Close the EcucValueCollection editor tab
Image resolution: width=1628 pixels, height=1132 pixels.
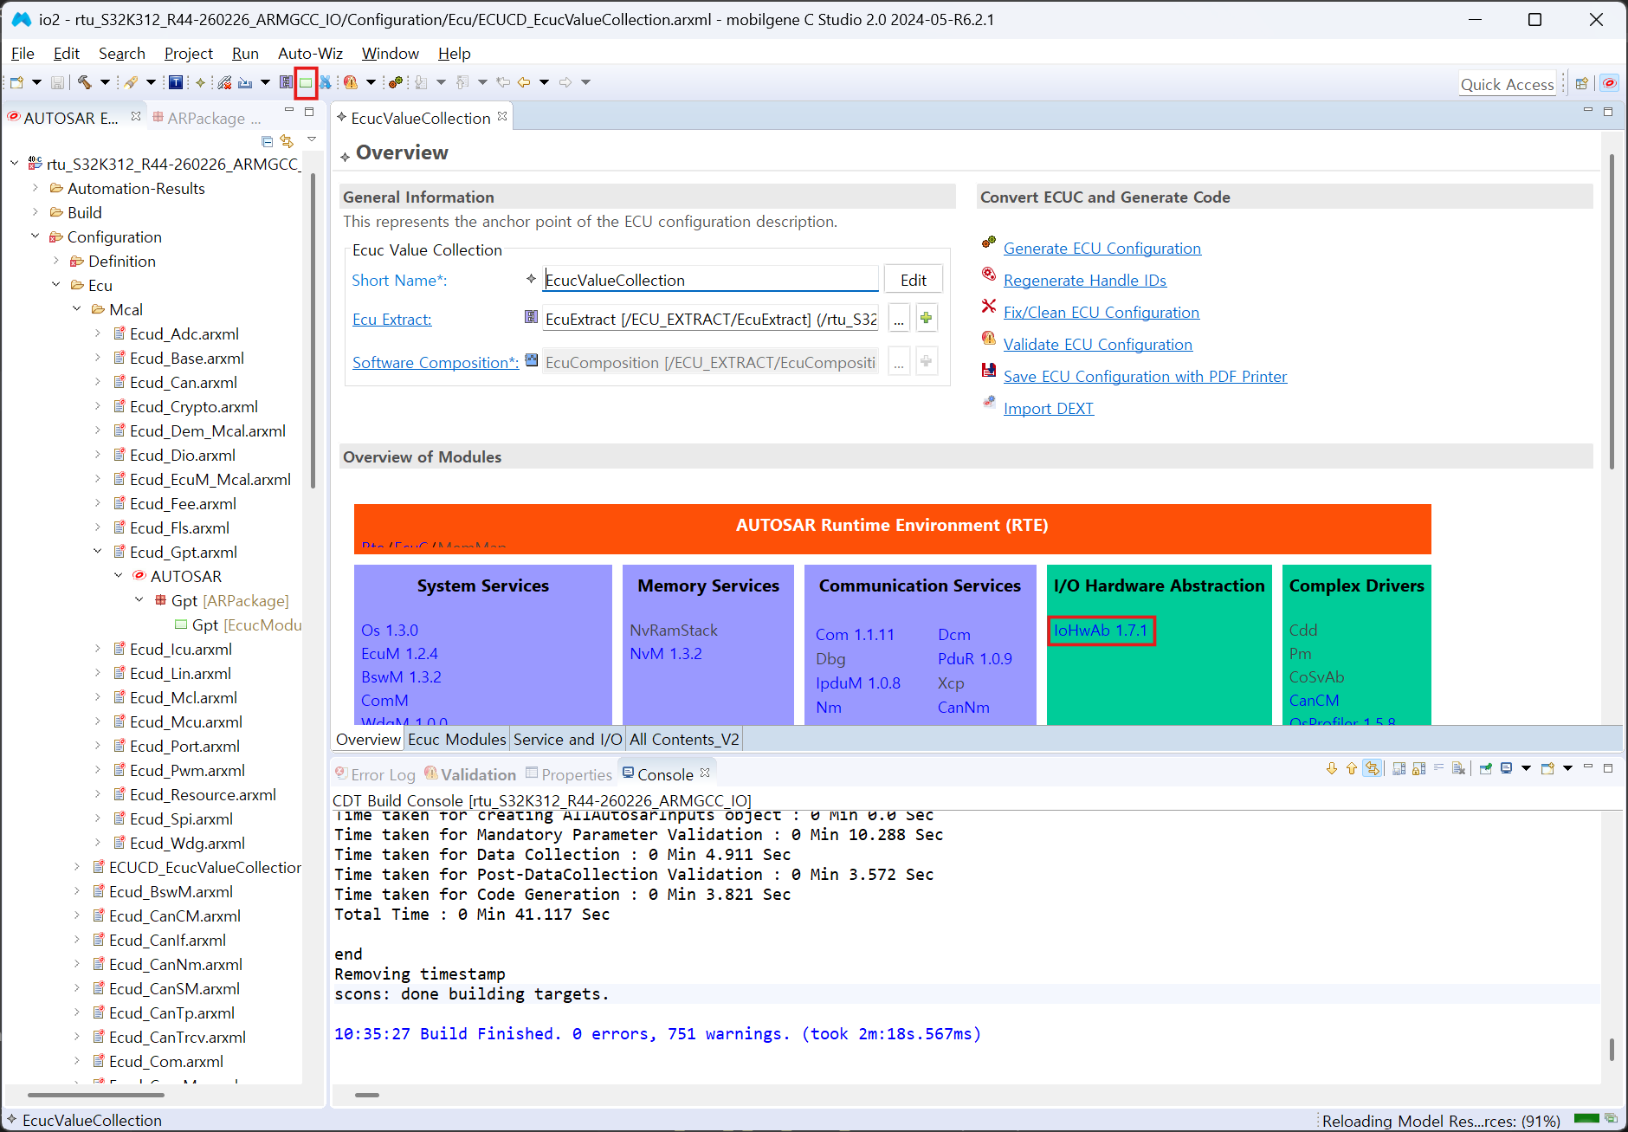pos(502,116)
